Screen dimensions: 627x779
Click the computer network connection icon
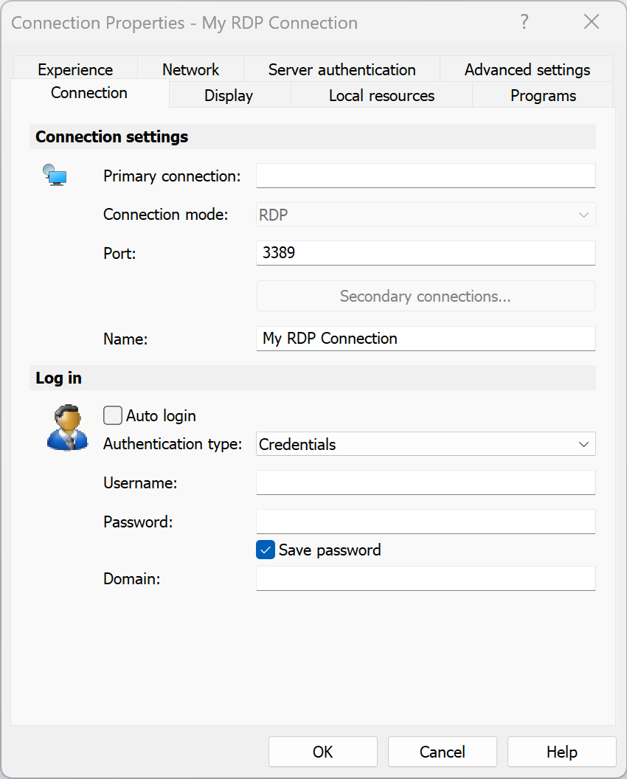pos(55,175)
